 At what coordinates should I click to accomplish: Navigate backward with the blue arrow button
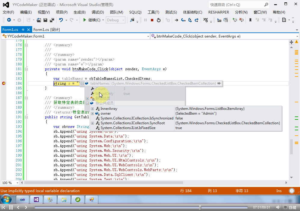click(x=9, y=20)
